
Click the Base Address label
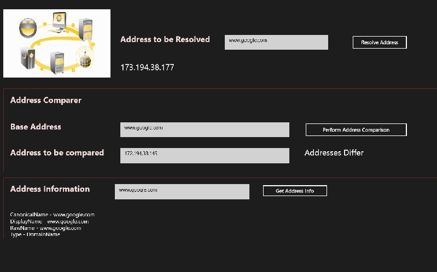pyautogui.click(x=36, y=127)
